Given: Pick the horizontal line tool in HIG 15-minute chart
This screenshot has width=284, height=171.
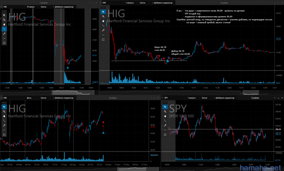Looking at the screenshot, I should click(4, 38).
